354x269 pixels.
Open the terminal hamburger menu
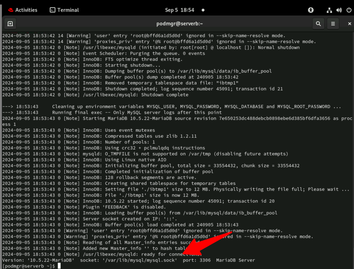pyautogui.click(x=333, y=24)
